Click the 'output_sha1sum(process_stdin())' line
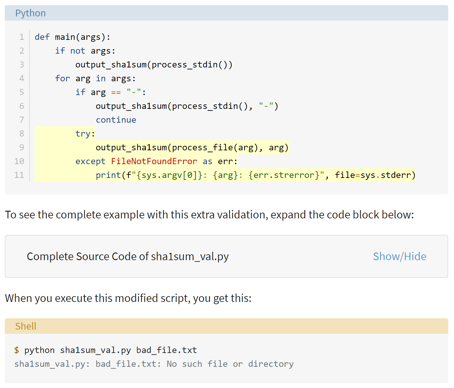Viewport: 454px width, 388px height. pos(154,65)
